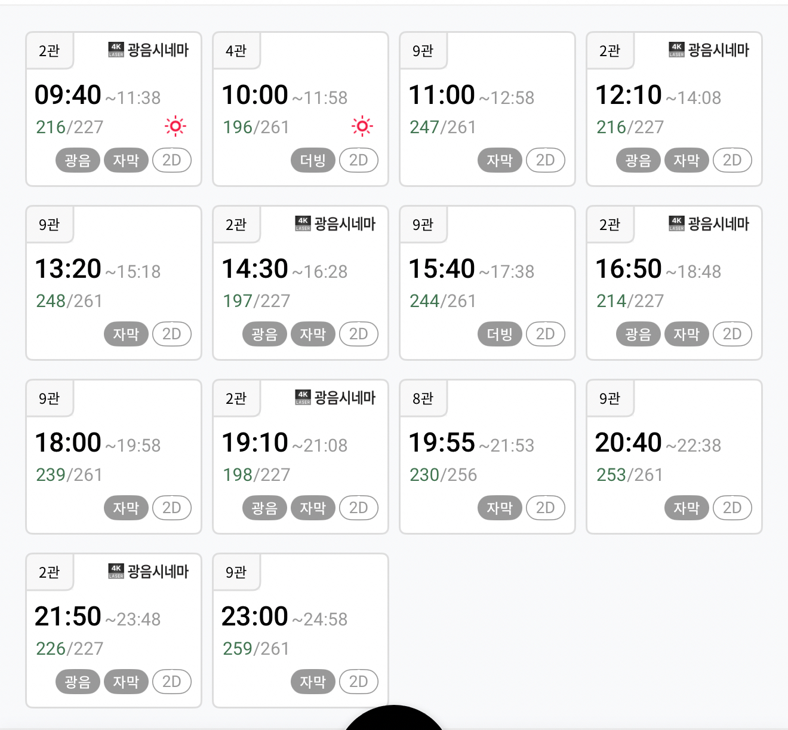Choose the 20:40 showtime card

pos(673,456)
